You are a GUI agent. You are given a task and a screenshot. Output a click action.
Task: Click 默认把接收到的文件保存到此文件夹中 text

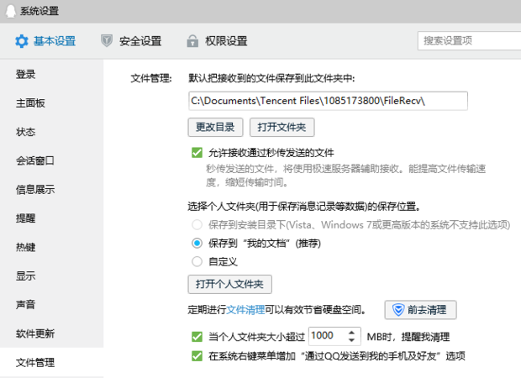271,78
